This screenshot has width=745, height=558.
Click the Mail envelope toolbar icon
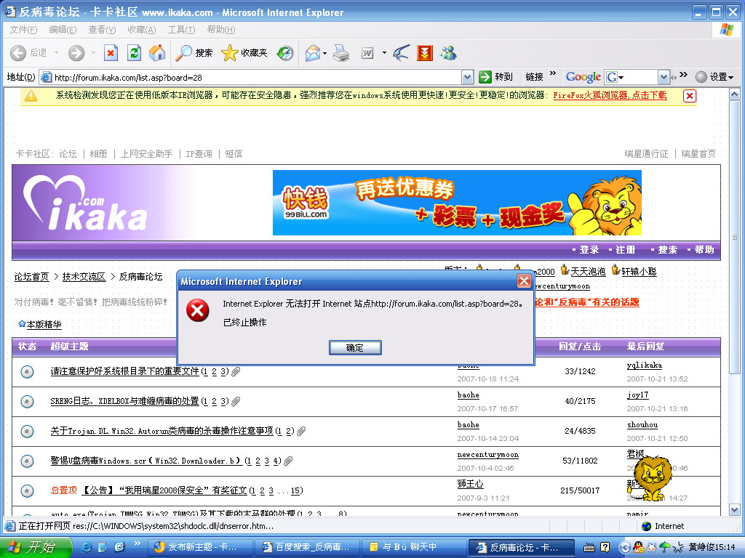tap(313, 52)
